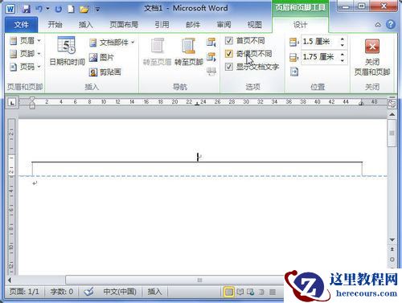Screen dimensions: 402x303
Task: Click in the header editing area
Action: 197,157
